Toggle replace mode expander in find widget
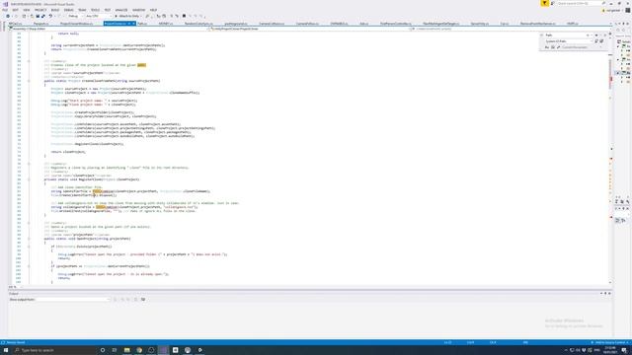Image resolution: width=632 pixels, height=355 pixels. [542, 35]
